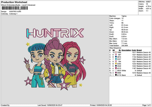
Task: Click 'Last Saved: 15/09/2025 04.20.47' footer text
Action: coord(50,105)
